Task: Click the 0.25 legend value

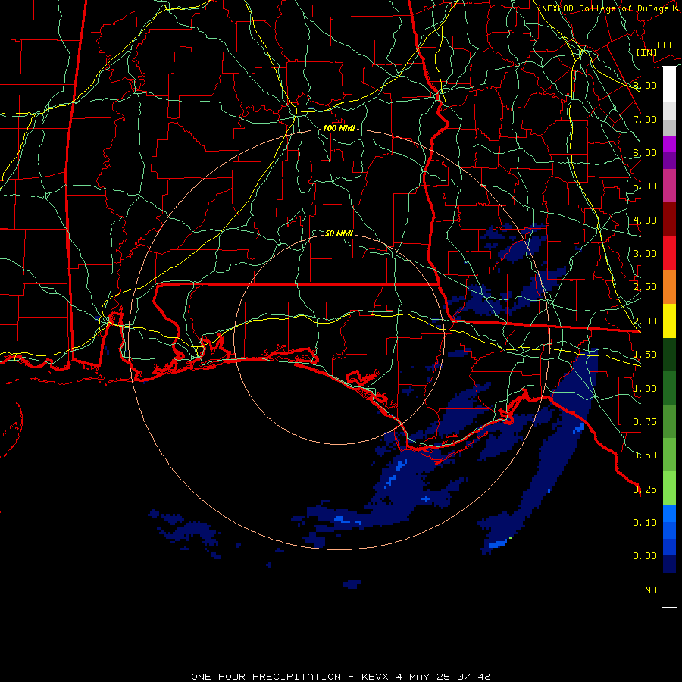Action: point(645,490)
